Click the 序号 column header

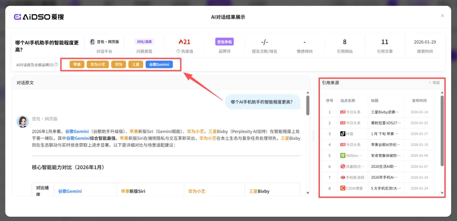pos(329,101)
